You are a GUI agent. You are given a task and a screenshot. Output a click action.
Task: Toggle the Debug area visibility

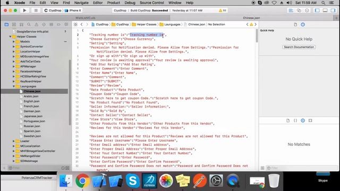[325, 11]
